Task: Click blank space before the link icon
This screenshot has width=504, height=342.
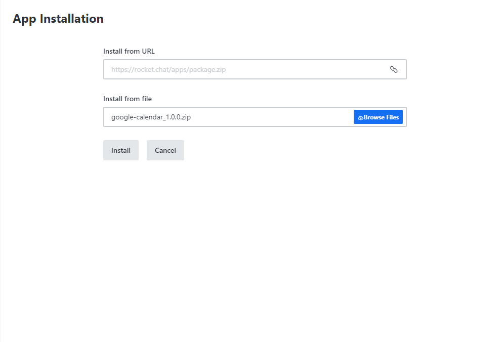Action: click(x=307, y=69)
